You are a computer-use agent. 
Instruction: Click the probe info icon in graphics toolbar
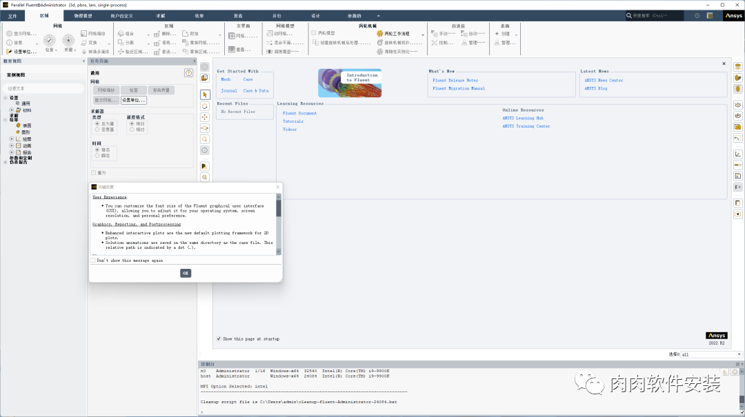pyautogui.click(x=205, y=150)
